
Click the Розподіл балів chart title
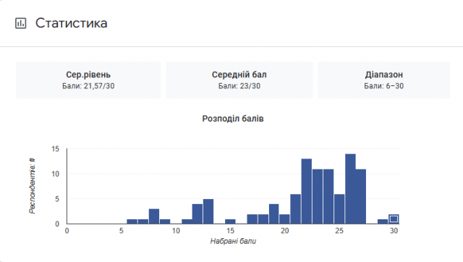click(x=233, y=119)
